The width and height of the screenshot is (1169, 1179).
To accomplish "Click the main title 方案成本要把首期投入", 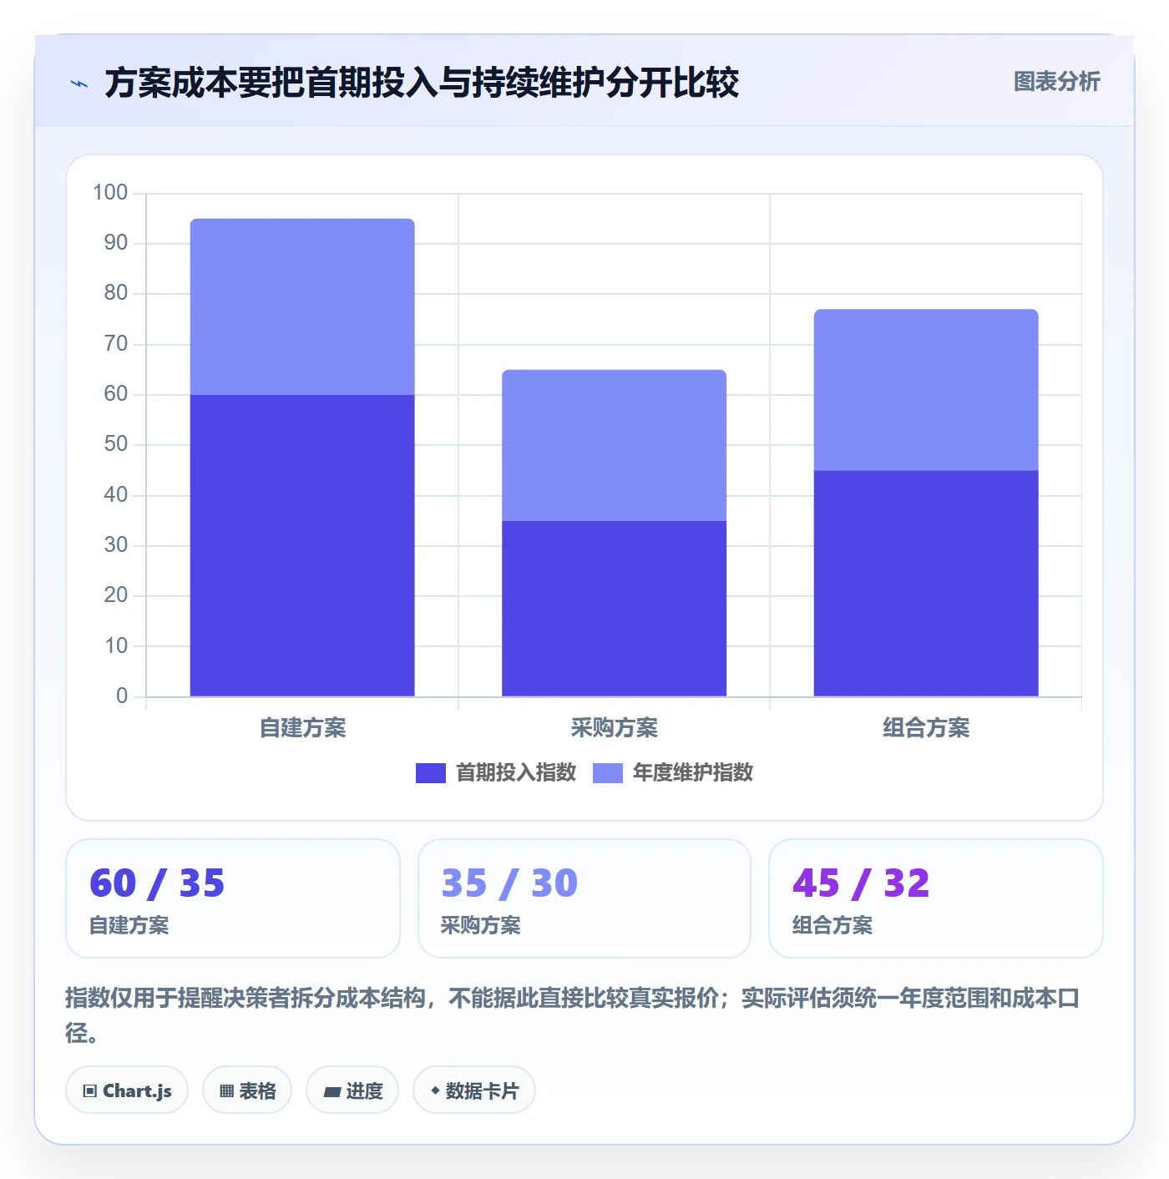I will coord(422,83).
